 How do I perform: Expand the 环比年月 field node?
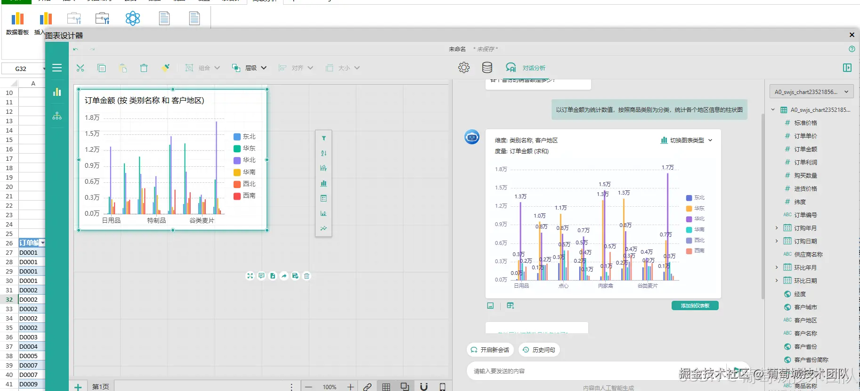point(777,267)
